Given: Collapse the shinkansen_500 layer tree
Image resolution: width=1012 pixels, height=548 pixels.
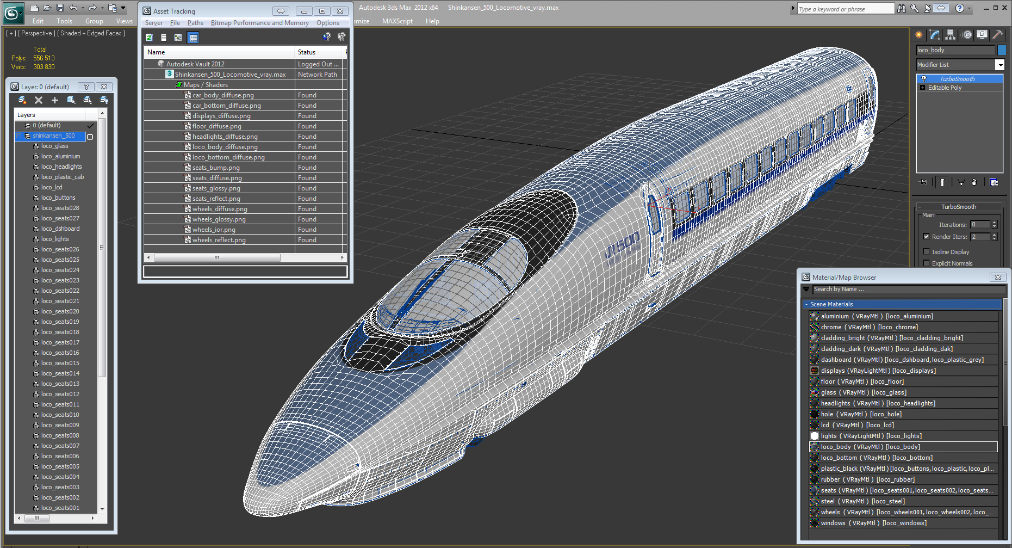Looking at the screenshot, I should click(18, 136).
